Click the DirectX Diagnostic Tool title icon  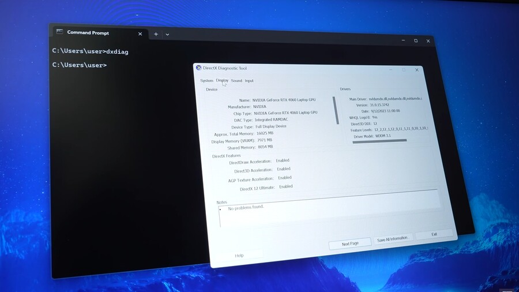(x=198, y=68)
